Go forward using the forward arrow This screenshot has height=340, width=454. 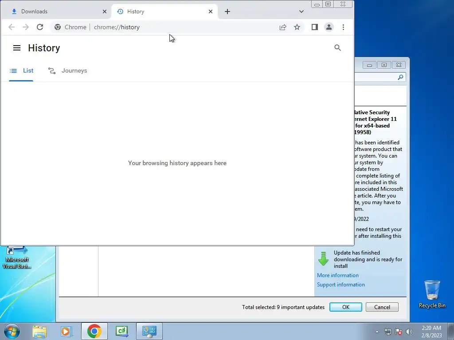[x=26, y=27]
